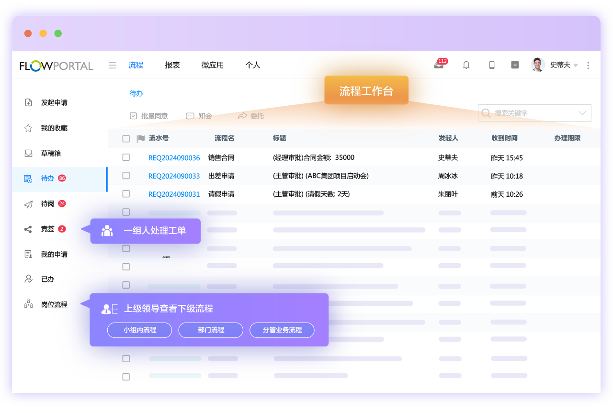Open the three-dot overflow menu in header
The width and height of the screenshot is (613, 413).
coord(588,65)
